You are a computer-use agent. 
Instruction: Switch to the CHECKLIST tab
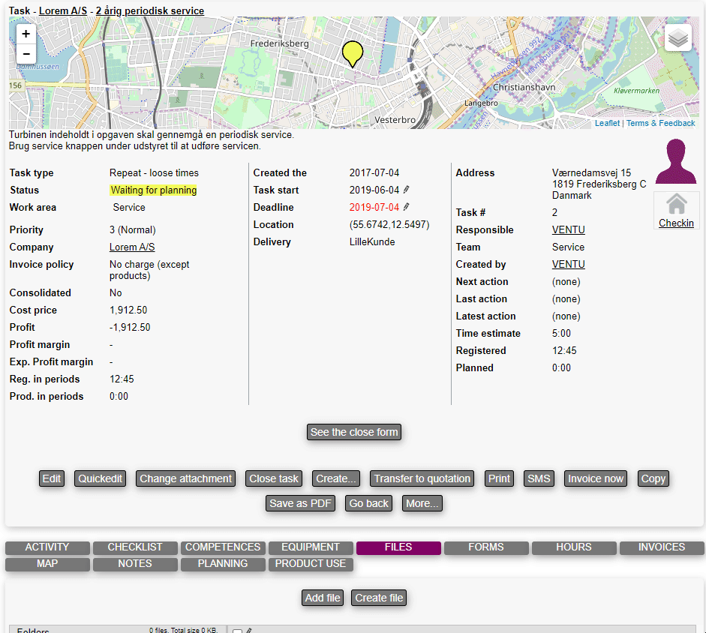point(135,547)
